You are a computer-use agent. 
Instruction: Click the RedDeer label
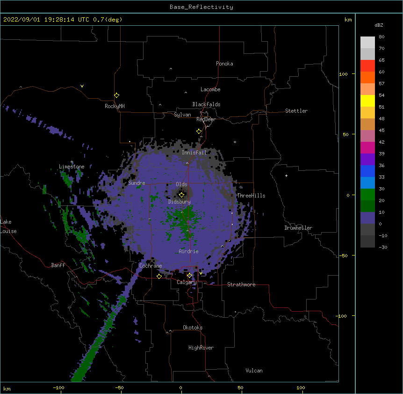[x=206, y=119]
